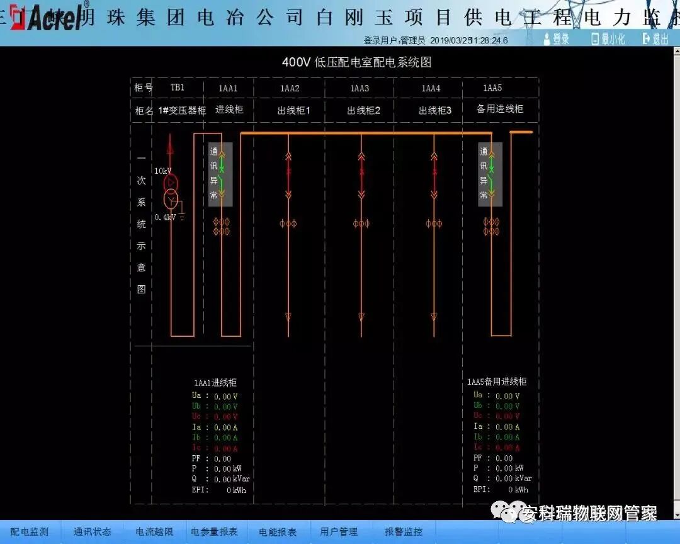
Task: Click the TB1 cabinet number header
Action: tap(178, 88)
